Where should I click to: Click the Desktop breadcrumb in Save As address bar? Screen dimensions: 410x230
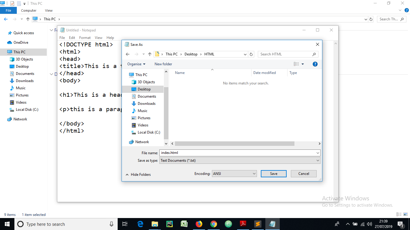point(191,54)
